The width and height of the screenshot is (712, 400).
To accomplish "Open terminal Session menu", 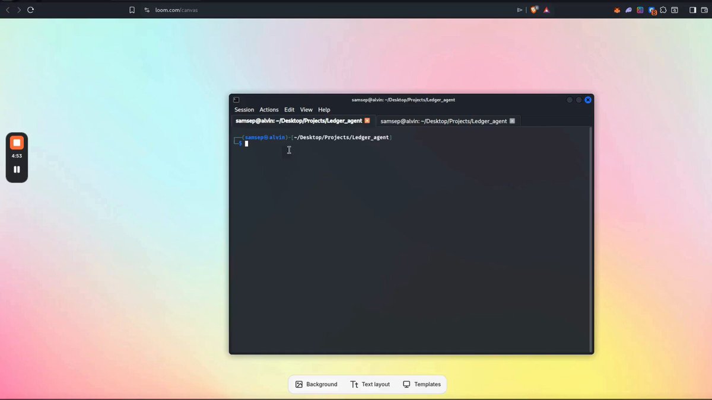I will tap(244, 110).
